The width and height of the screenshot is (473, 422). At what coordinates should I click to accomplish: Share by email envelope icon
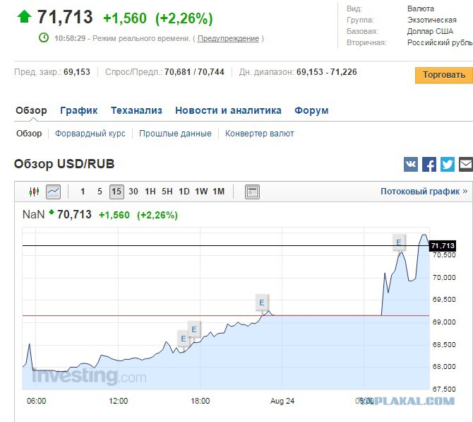(x=466, y=164)
